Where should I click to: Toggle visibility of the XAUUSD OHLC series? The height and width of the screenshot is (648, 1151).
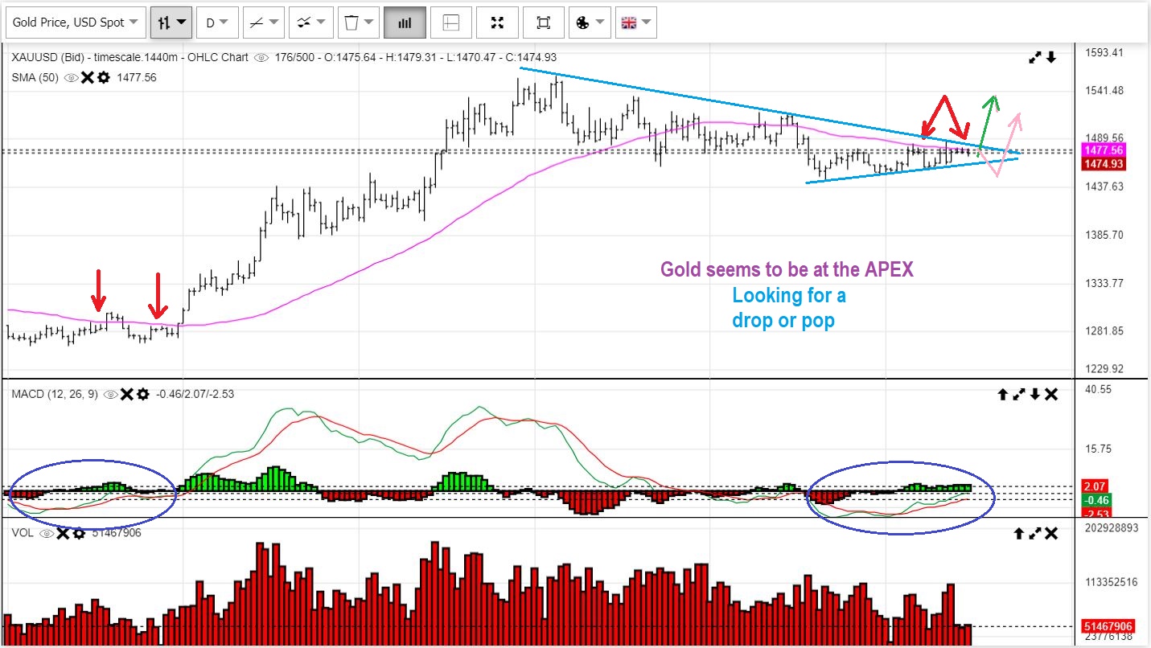pos(261,58)
